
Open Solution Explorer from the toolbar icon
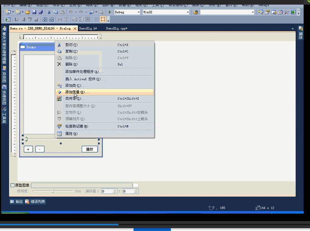[261, 12]
